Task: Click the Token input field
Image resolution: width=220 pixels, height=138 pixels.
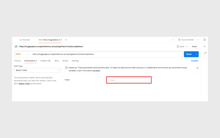Action: click(129, 80)
